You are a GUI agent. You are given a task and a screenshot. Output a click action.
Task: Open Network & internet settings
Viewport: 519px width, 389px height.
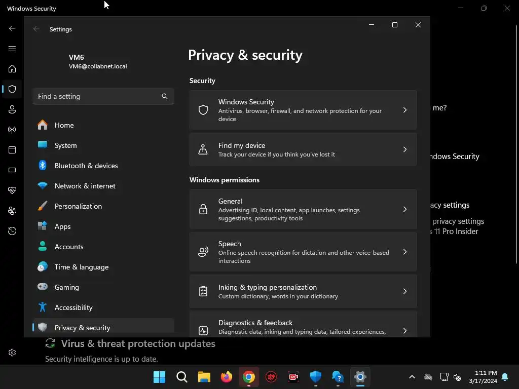(x=103, y=186)
